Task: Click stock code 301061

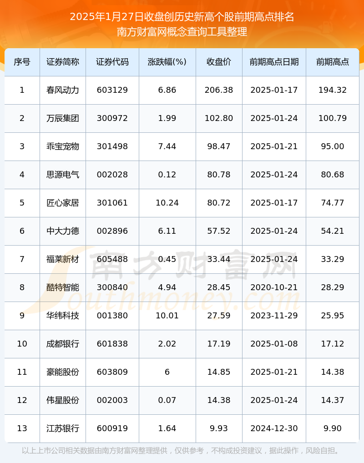Action: coord(112,203)
